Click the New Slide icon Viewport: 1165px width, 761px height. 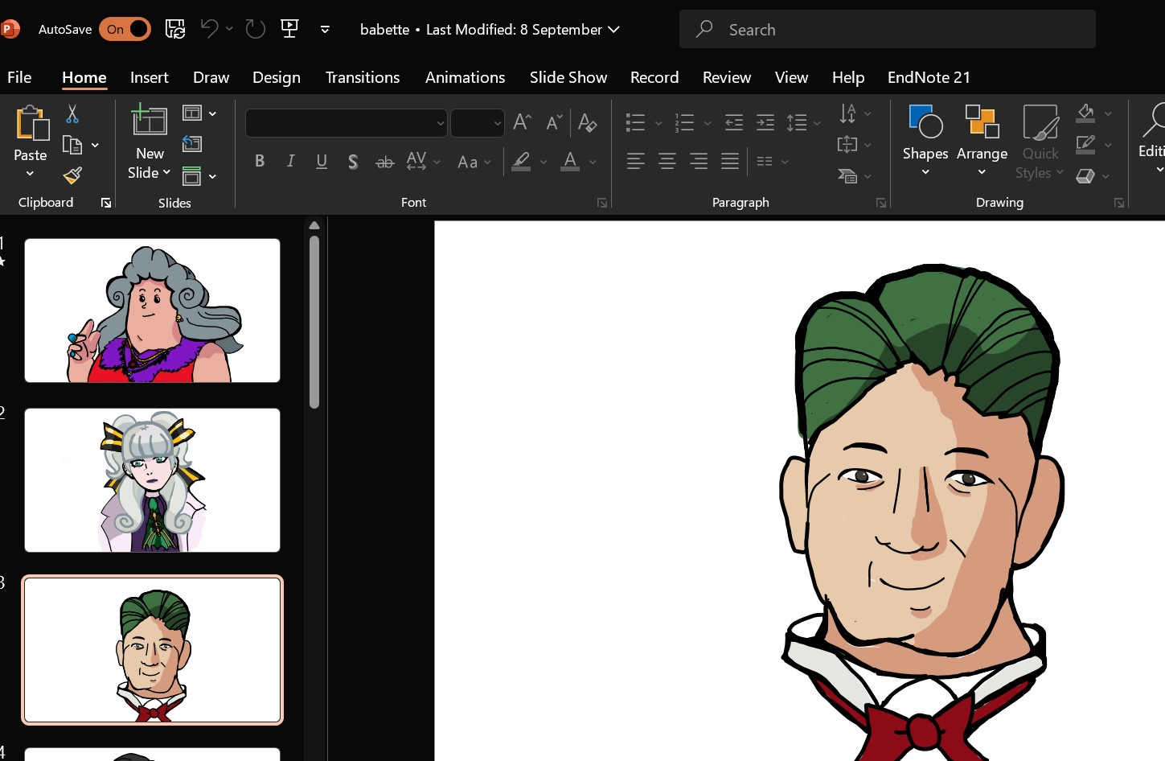pyautogui.click(x=150, y=120)
